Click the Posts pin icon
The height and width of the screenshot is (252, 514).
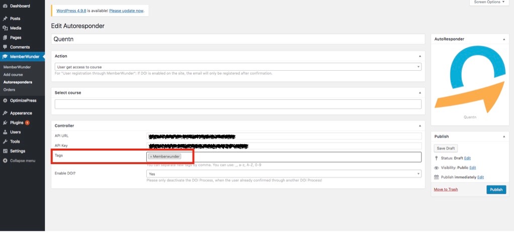(5, 19)
